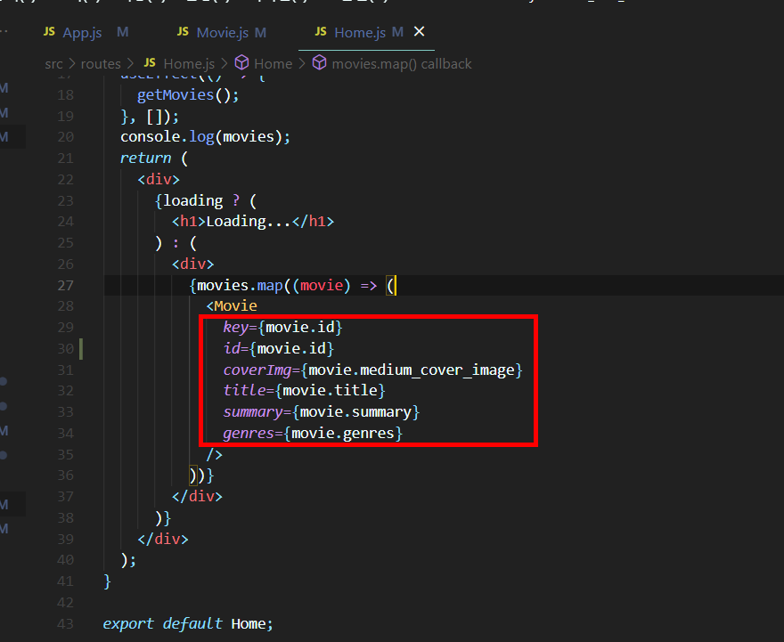Click the M modified badge on Home.js tab
Image resolution: width=784 pixels, height=642 pixels.
click(x=397, y=32)
